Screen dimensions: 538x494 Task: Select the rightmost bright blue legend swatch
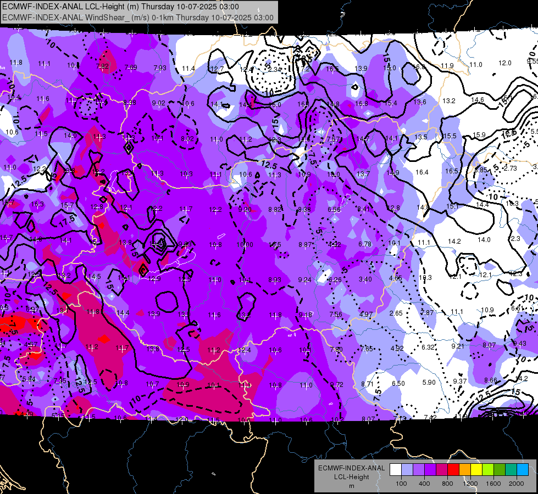click(523, 470)
